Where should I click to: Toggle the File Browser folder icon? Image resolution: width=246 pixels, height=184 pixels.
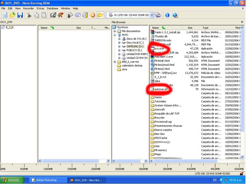[x=100, y=15]
